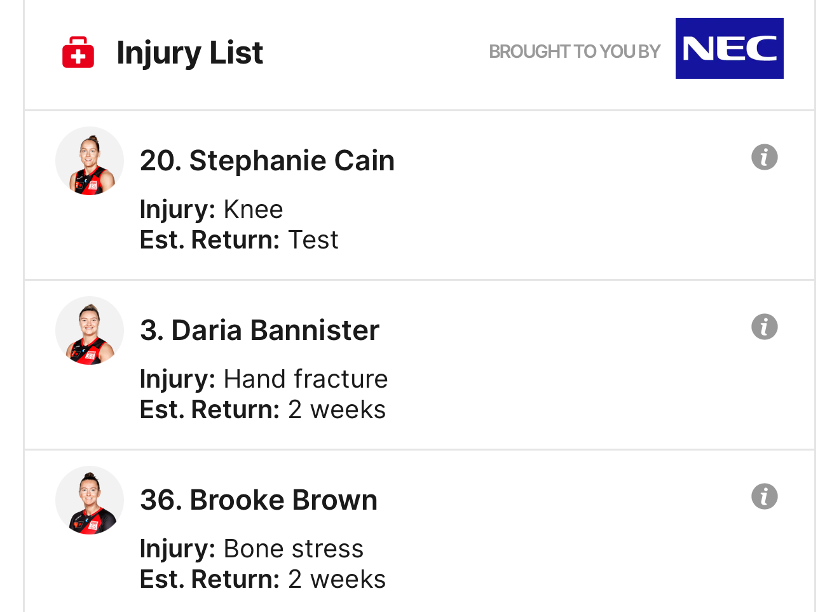Screen dimensions: 839x612
Task: Show info for Stephanie Cain's injury
Action: [764, 157]
